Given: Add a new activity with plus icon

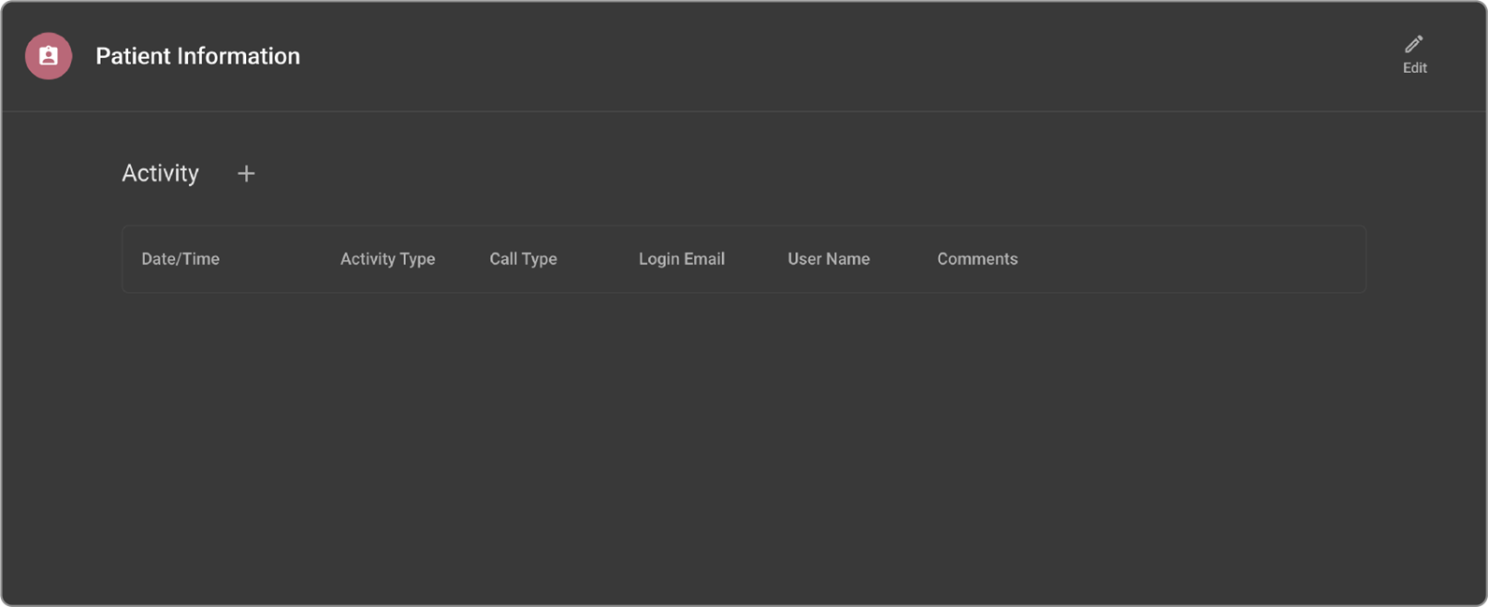Looking at the screenshot, I should click(x=246, y=174).
